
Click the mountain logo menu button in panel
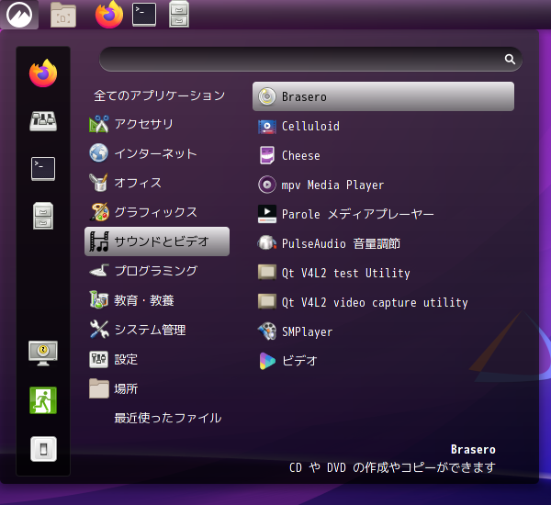tap(19, 15)
